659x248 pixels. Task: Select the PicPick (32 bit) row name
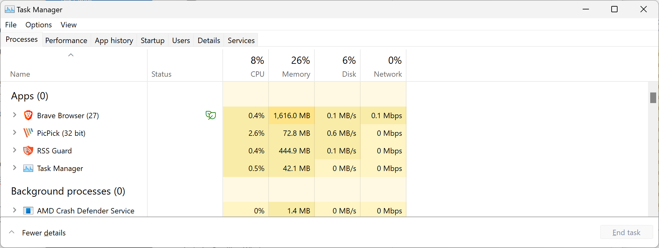point(61,133)
